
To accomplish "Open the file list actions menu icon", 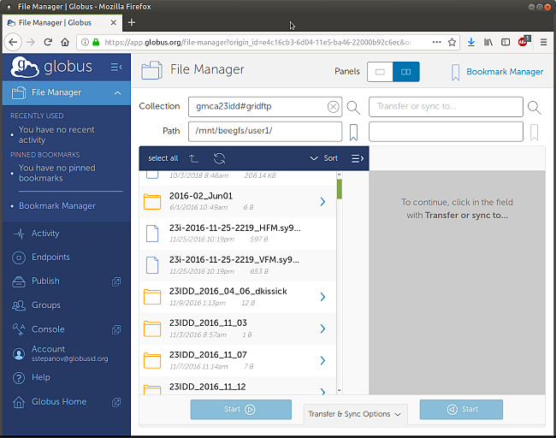I will click(358, 158).
